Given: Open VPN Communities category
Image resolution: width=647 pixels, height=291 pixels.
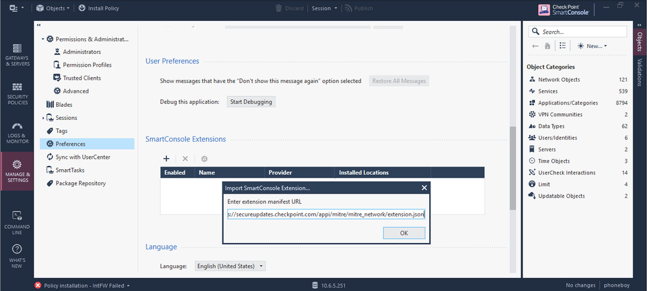Looking at the screenshot, I should (578, 114).
